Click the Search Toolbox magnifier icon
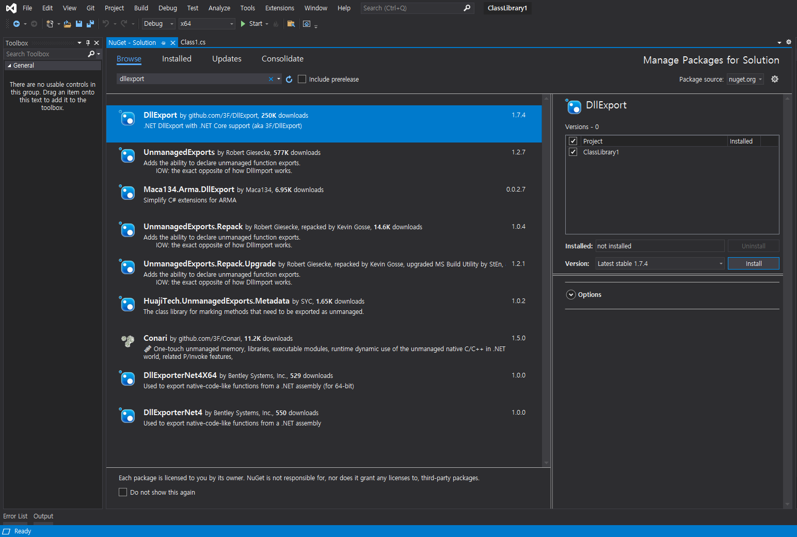The image size is (797, 537). [x=91, y=54]
